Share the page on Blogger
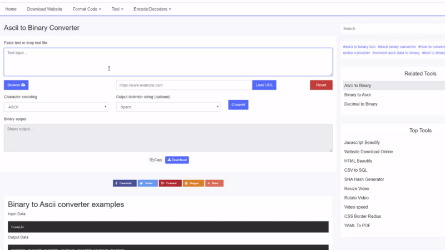Image resolution: width=445 pixels, height=250 pixels. (193, 183)
